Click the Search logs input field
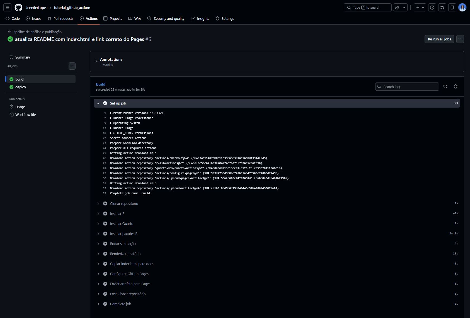Viewport: 470px width, 318px height. pyautogui.click(x=407, y=87)
